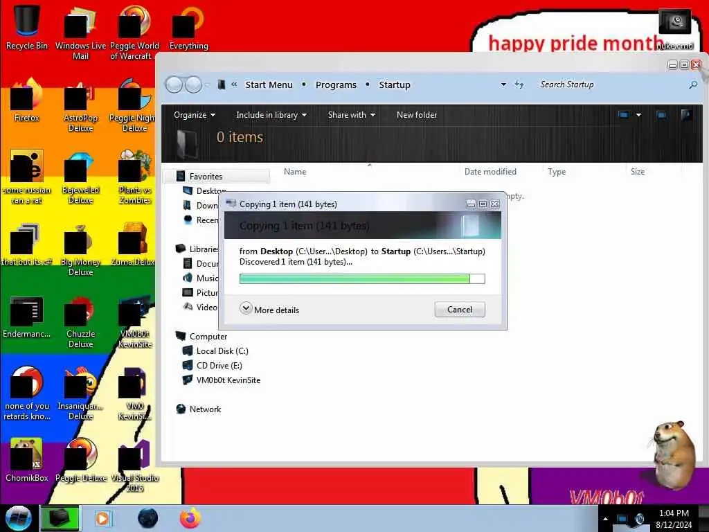Select Network in navigation pane
The width and height of the screenshot is (709, 532).
(x=199, y=409)
